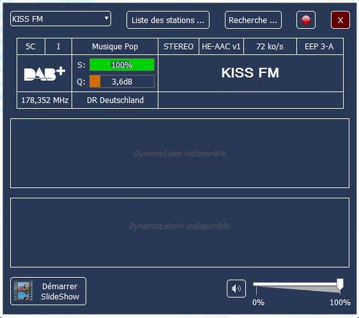Click the Musique Pop genre cell
This screenshot has width=359, height=318.
[115, 47]
